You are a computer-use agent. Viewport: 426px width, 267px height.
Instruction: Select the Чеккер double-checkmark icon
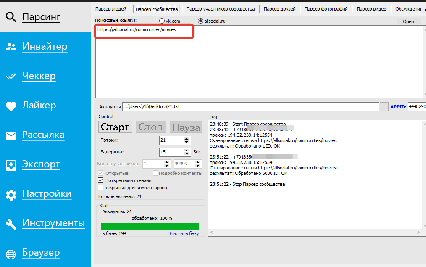tap(11, 76)
